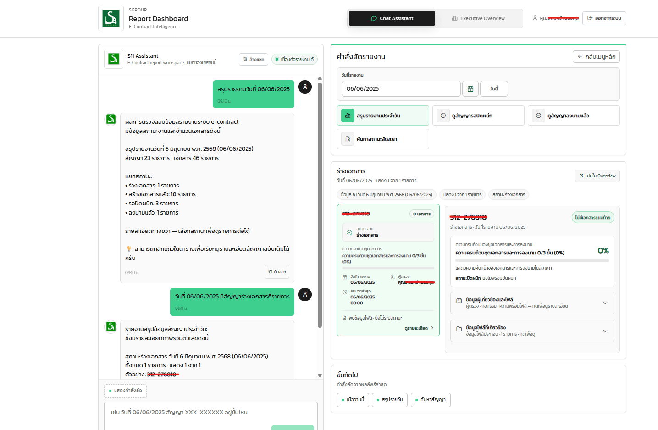658x430 pixels.
Task: Click the แสดง 1 จาก 1 รายการ chip
Action: 462,195
